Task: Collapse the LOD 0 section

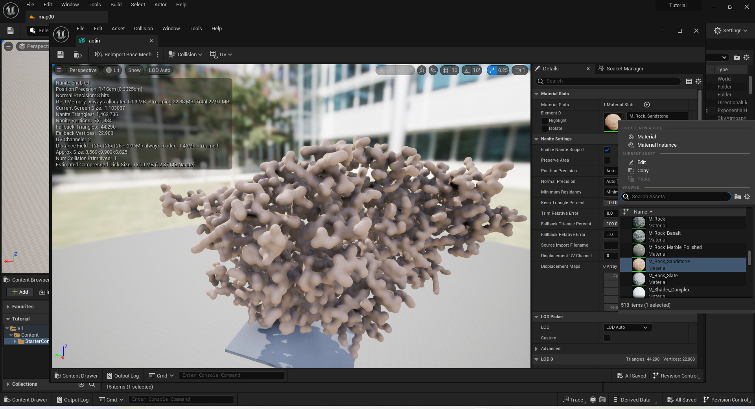Action: pos(536,359)
